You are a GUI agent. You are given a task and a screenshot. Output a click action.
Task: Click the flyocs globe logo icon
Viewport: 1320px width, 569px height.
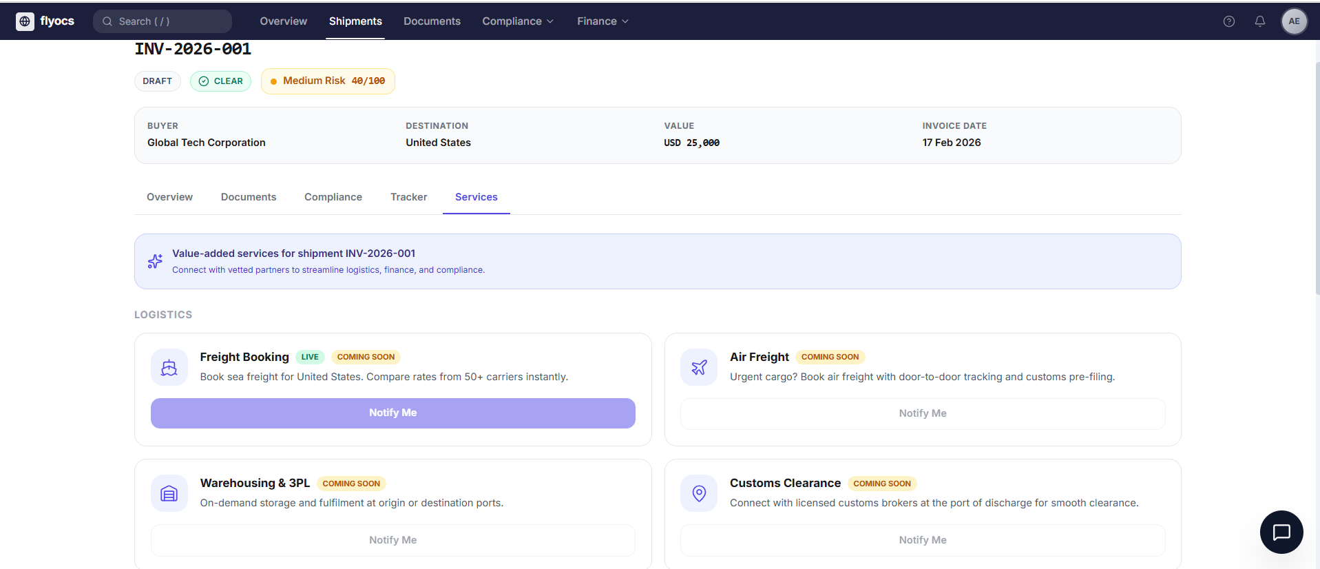(25, 21)
